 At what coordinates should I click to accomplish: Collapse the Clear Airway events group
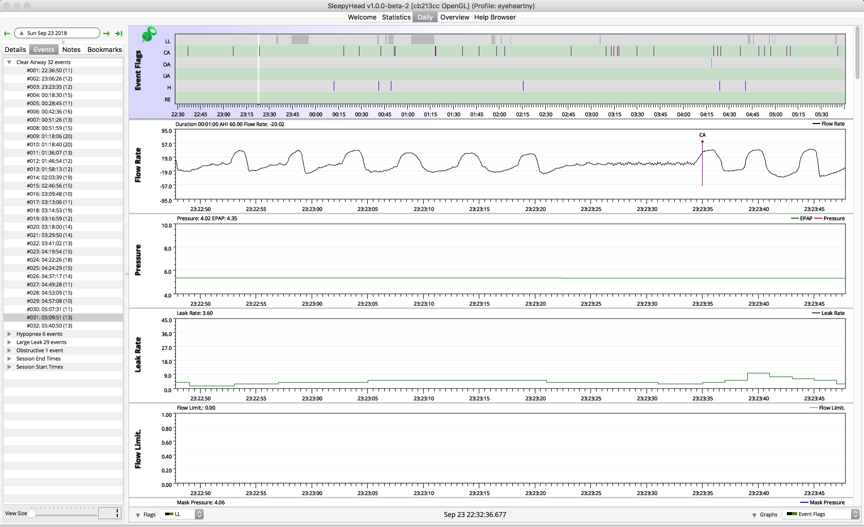(9, 62)
